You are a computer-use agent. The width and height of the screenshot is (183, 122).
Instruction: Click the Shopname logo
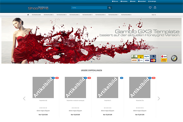click(38, 8)
